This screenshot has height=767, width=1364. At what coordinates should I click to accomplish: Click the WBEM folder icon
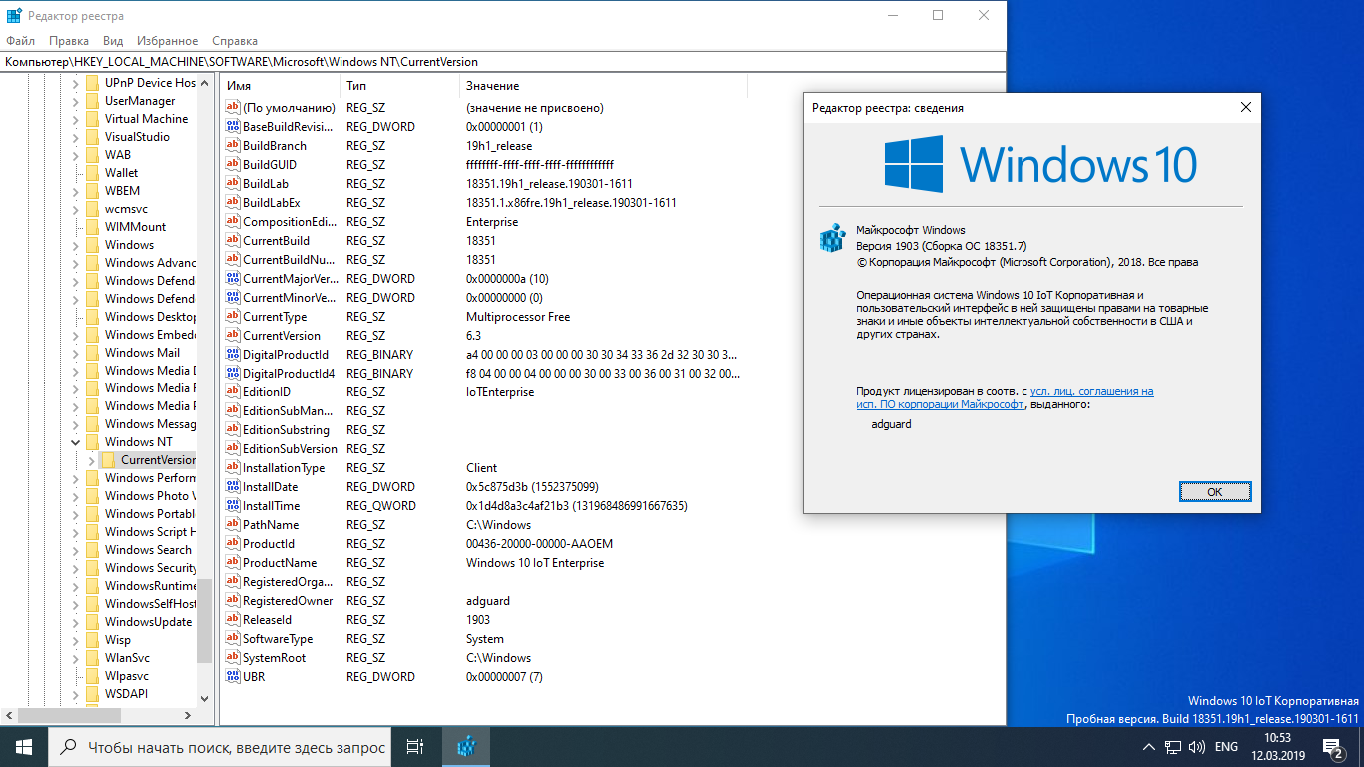click(93, 191)
